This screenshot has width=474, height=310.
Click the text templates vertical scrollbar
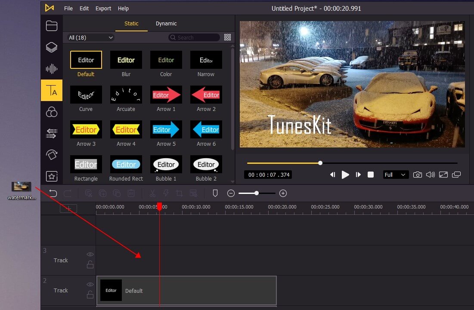(232, 99)
